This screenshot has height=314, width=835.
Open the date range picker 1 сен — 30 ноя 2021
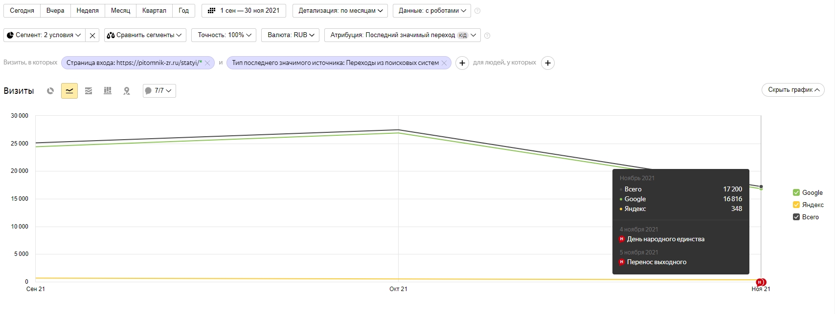(x=245, y=11)
